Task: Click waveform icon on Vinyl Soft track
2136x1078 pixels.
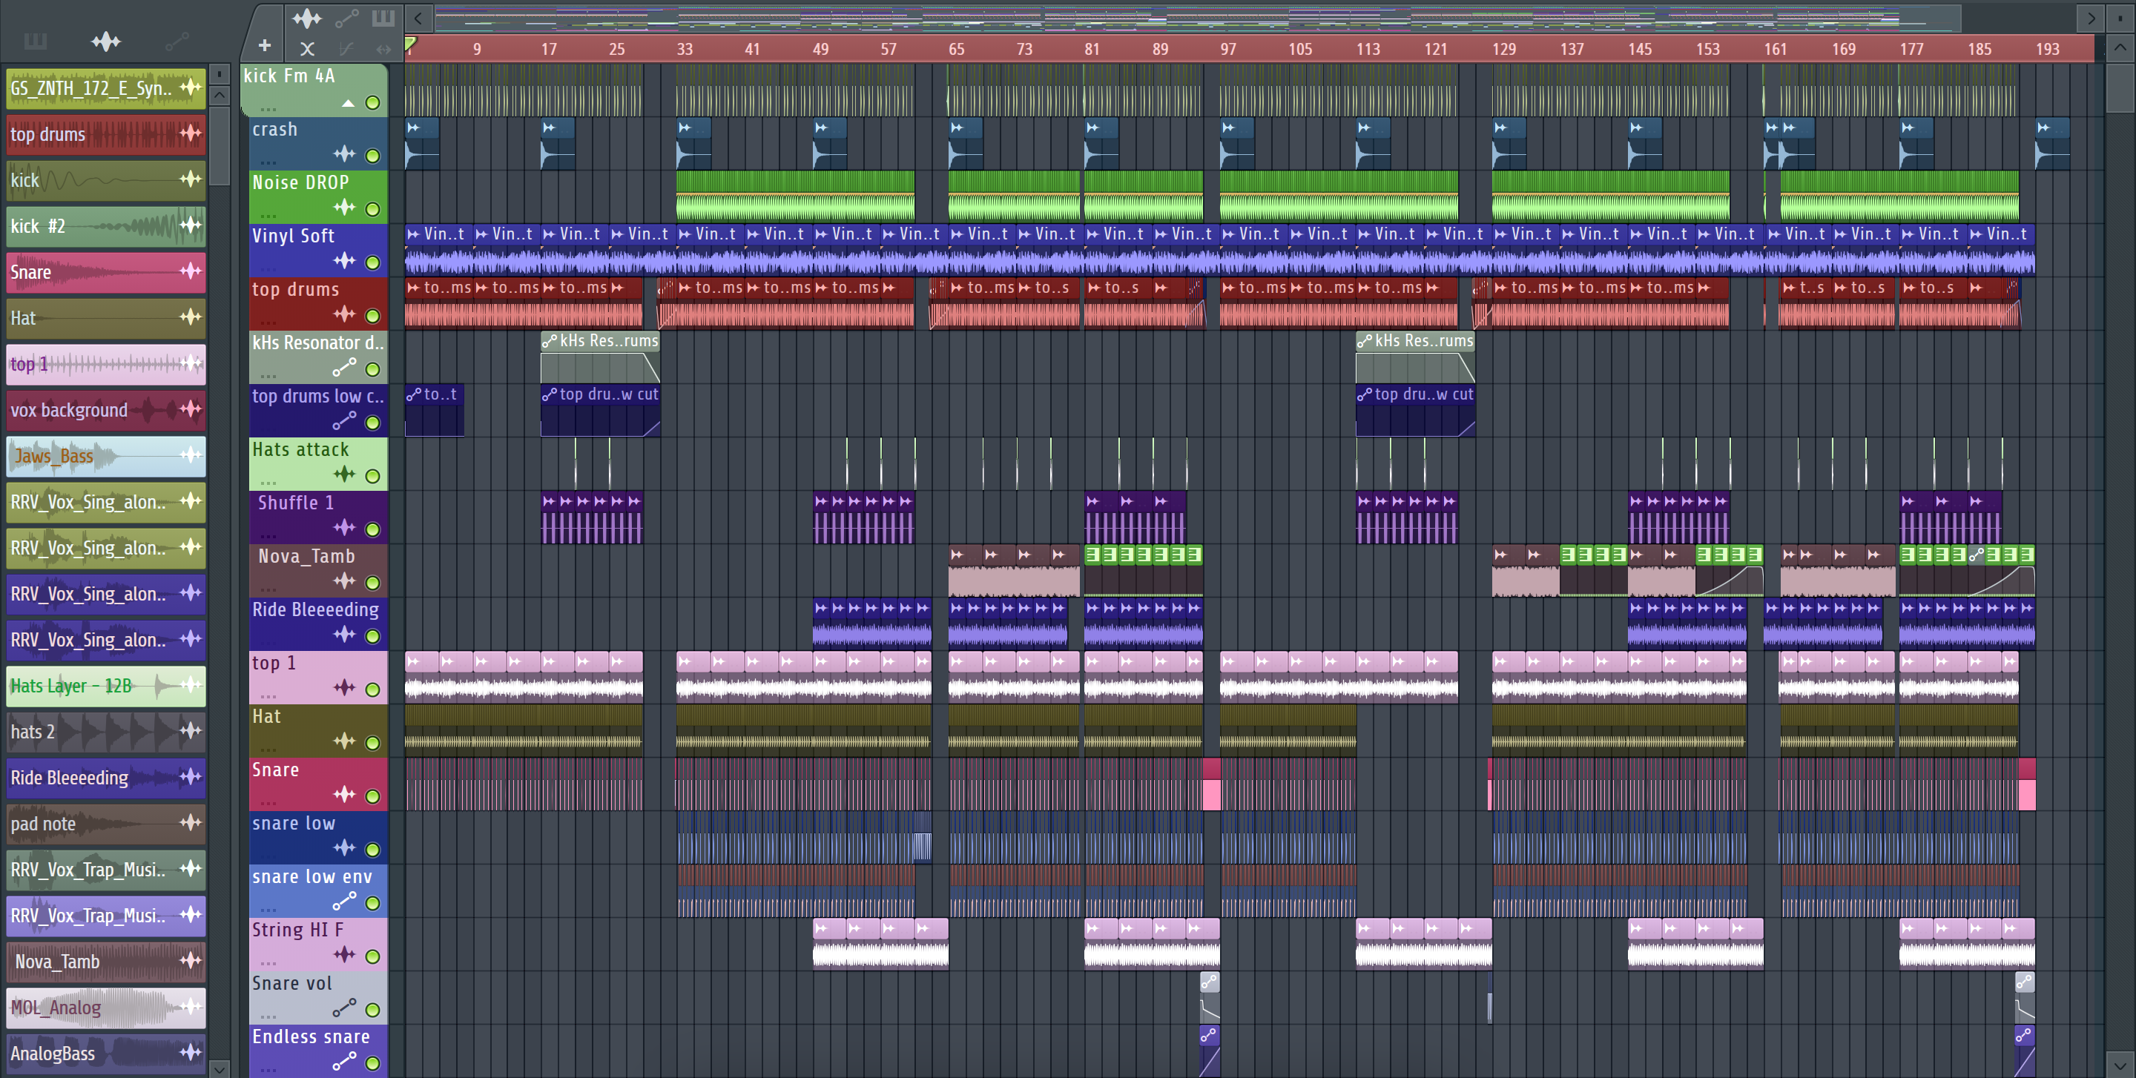Action: click(344, 261)
